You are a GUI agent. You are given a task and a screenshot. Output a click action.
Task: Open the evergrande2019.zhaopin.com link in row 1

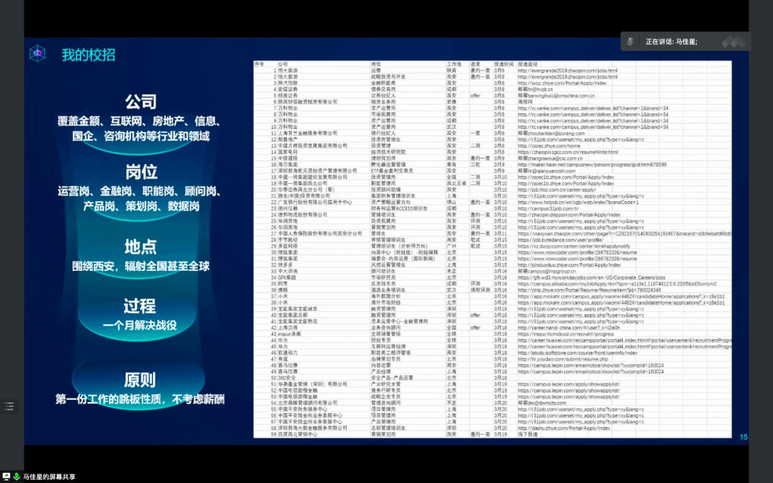tap(567, 70)
